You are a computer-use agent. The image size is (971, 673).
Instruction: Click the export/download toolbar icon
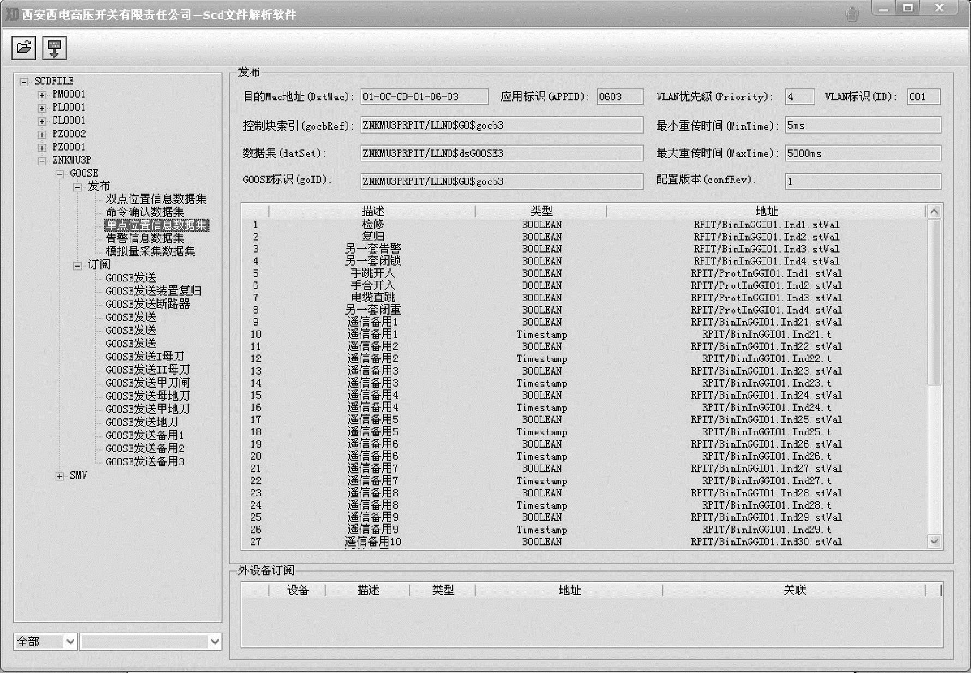tap(53, 47)
